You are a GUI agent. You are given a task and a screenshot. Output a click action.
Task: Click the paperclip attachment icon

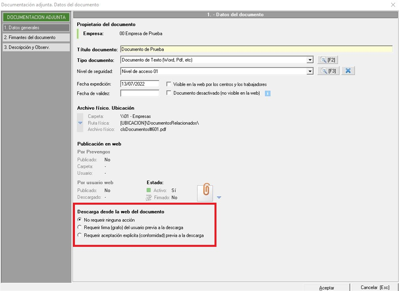point(206,193)
